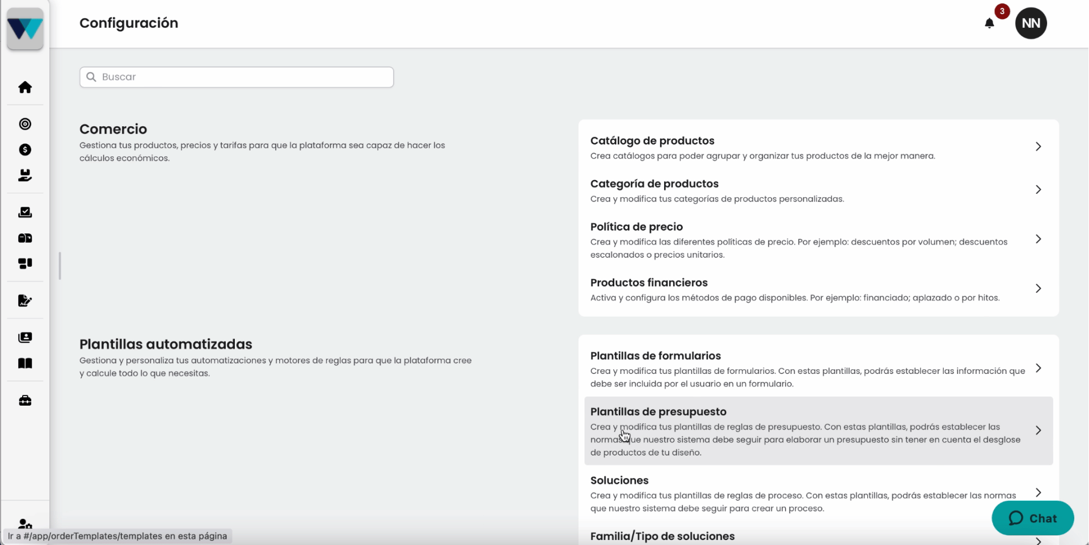Image resolution: width=1089 pixels, height=545 pixels.
Task: Click the chevron beside Catálogo de productos
Action: 1039,147
